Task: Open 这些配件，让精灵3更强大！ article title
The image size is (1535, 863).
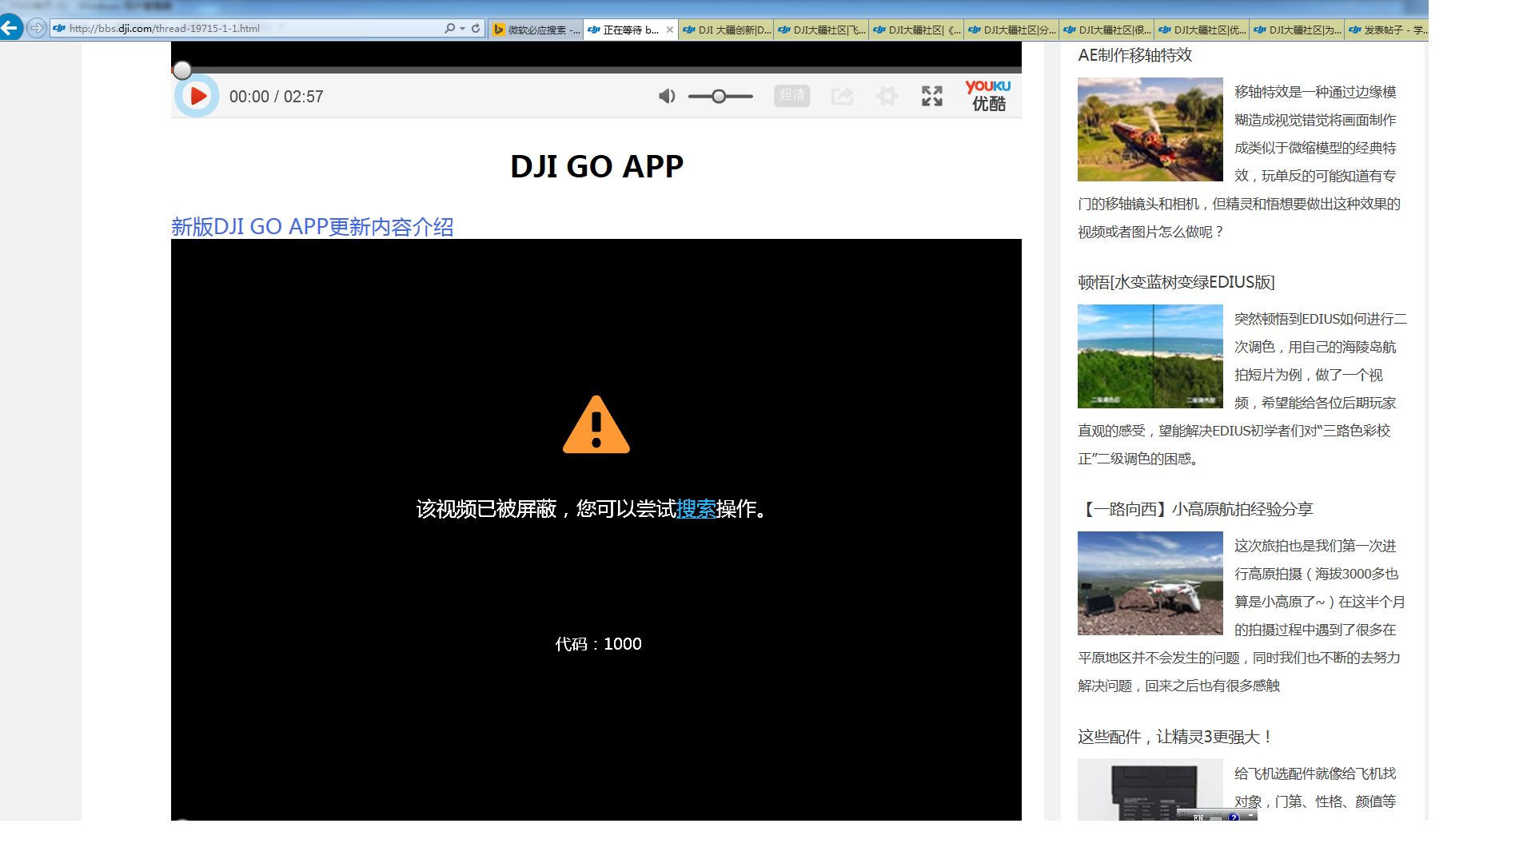Action: (x=1176, y=737)
